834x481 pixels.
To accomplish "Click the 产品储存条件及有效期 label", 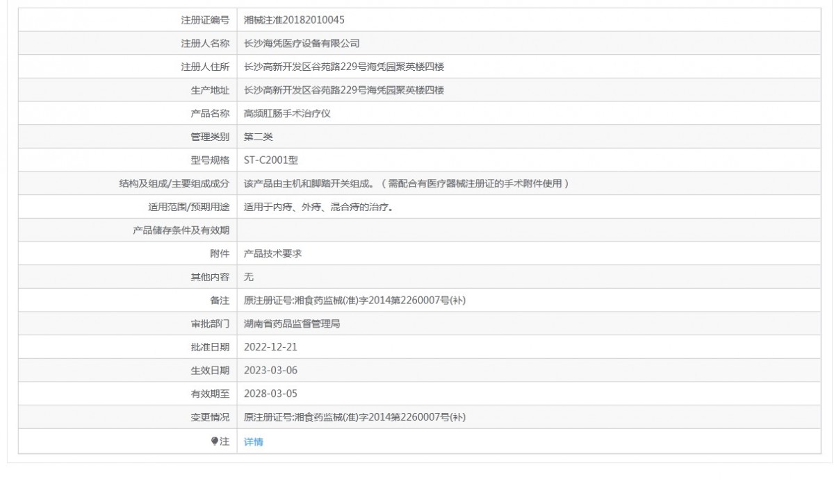I will pos(181,230).
